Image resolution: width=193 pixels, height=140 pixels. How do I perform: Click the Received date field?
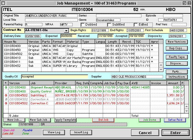tap(105, 36)
